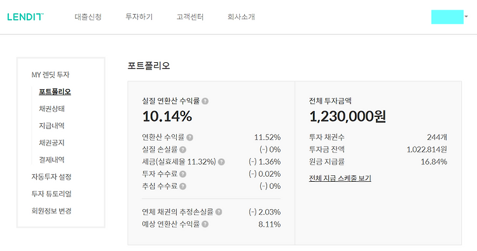
Task: Go to 결제내역 in sidebar
Action: coord(52,160)
